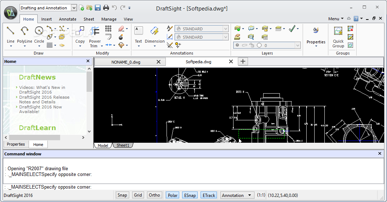
Task: Disable ESnap in the status bar
Action: click(x=190, y=195)
